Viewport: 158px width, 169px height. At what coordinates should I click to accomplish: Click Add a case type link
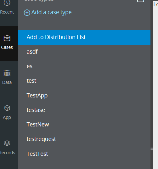click(51, 12)
